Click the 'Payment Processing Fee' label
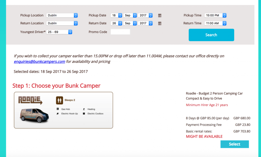This screenshot has height=157, width=261. tap(204, 125)
